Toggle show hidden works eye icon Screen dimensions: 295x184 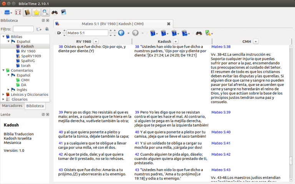pyautogui.click(x=47, y=29)
